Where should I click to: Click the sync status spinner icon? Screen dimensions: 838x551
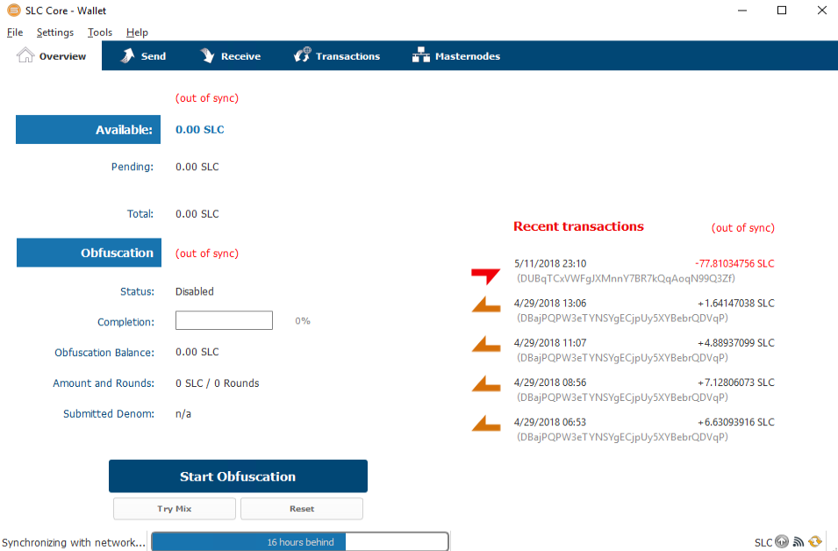(x=815, y=541)
